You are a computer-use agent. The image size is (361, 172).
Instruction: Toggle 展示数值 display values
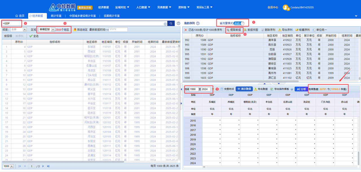(x=244, y=89)
